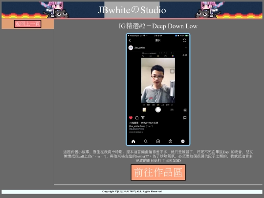
Task: Tap the paper-plane share icon
Action: coord(143,118)
